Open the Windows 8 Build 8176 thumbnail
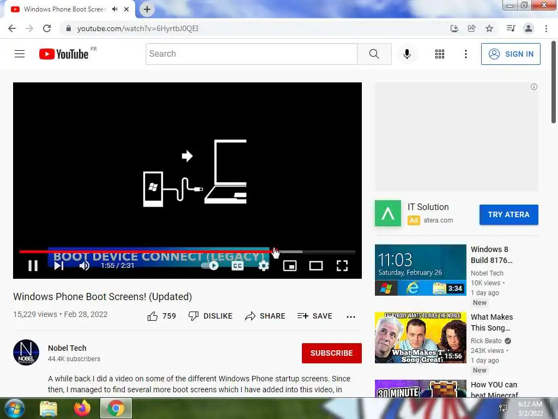The image size is (558, 419). [420, 270]
